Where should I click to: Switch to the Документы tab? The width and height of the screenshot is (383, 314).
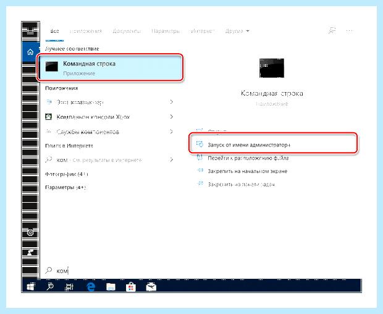[x=127, y=31]
